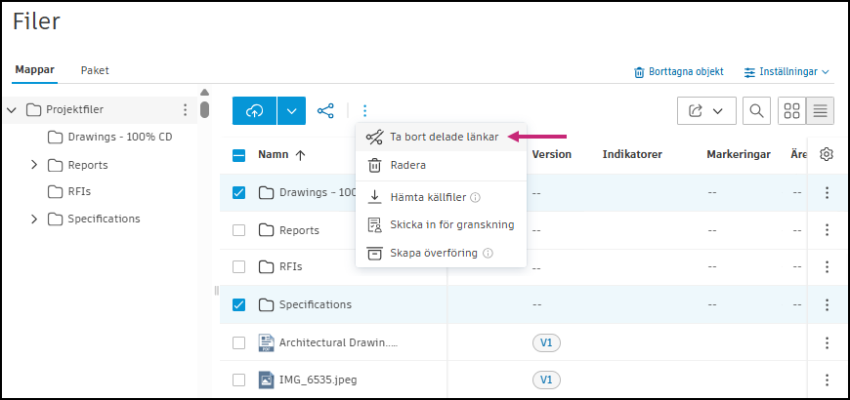
Task: Click the Version column header
Action: 552,154
